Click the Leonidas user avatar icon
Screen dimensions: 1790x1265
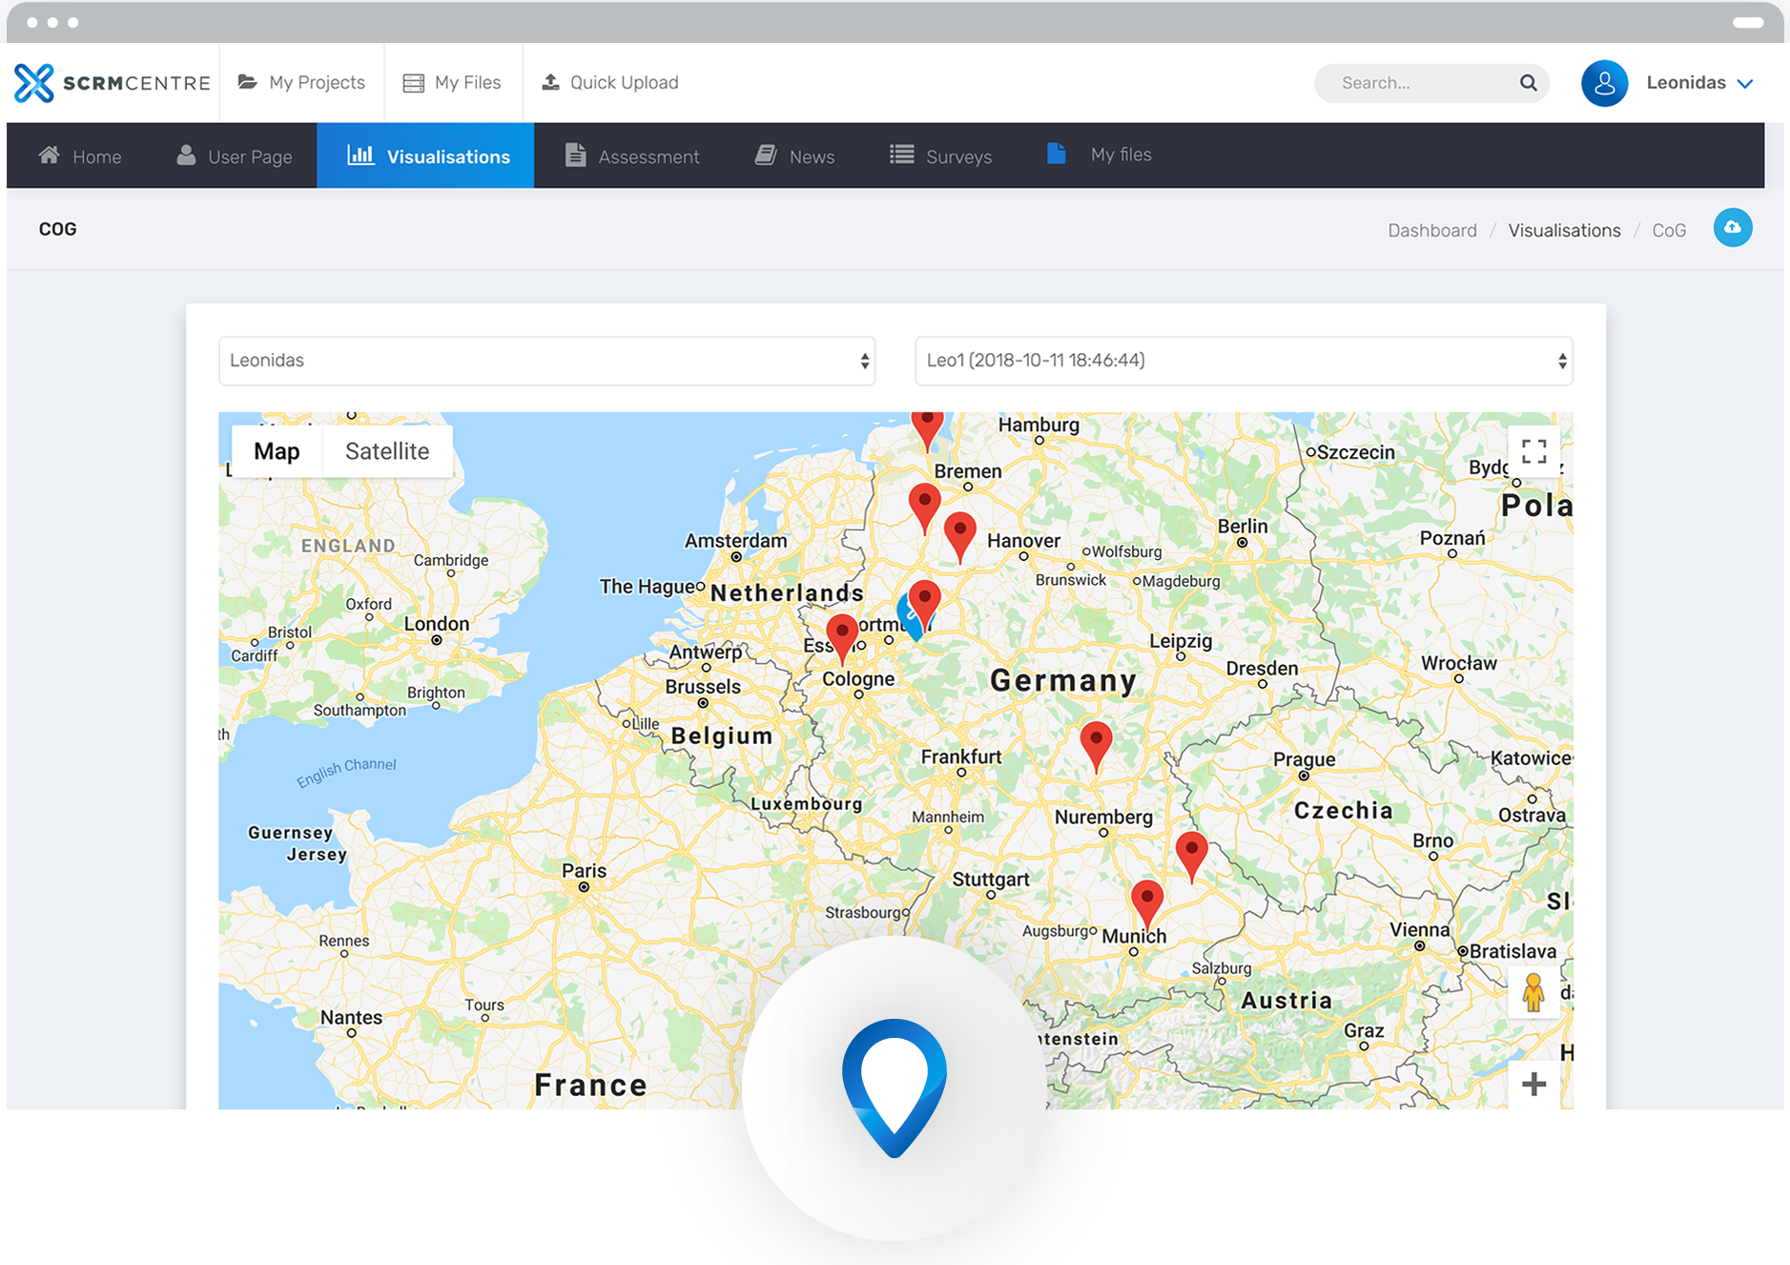pos(1604,83)
